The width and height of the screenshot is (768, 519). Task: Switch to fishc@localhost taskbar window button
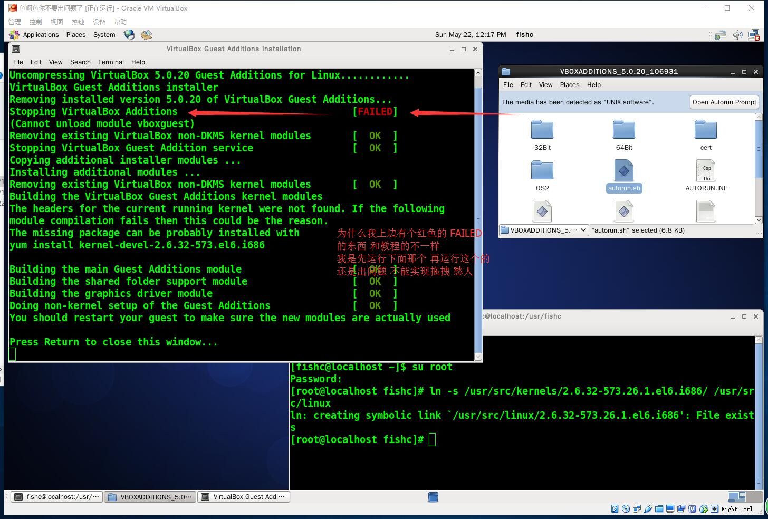click(x=56, y=497)
